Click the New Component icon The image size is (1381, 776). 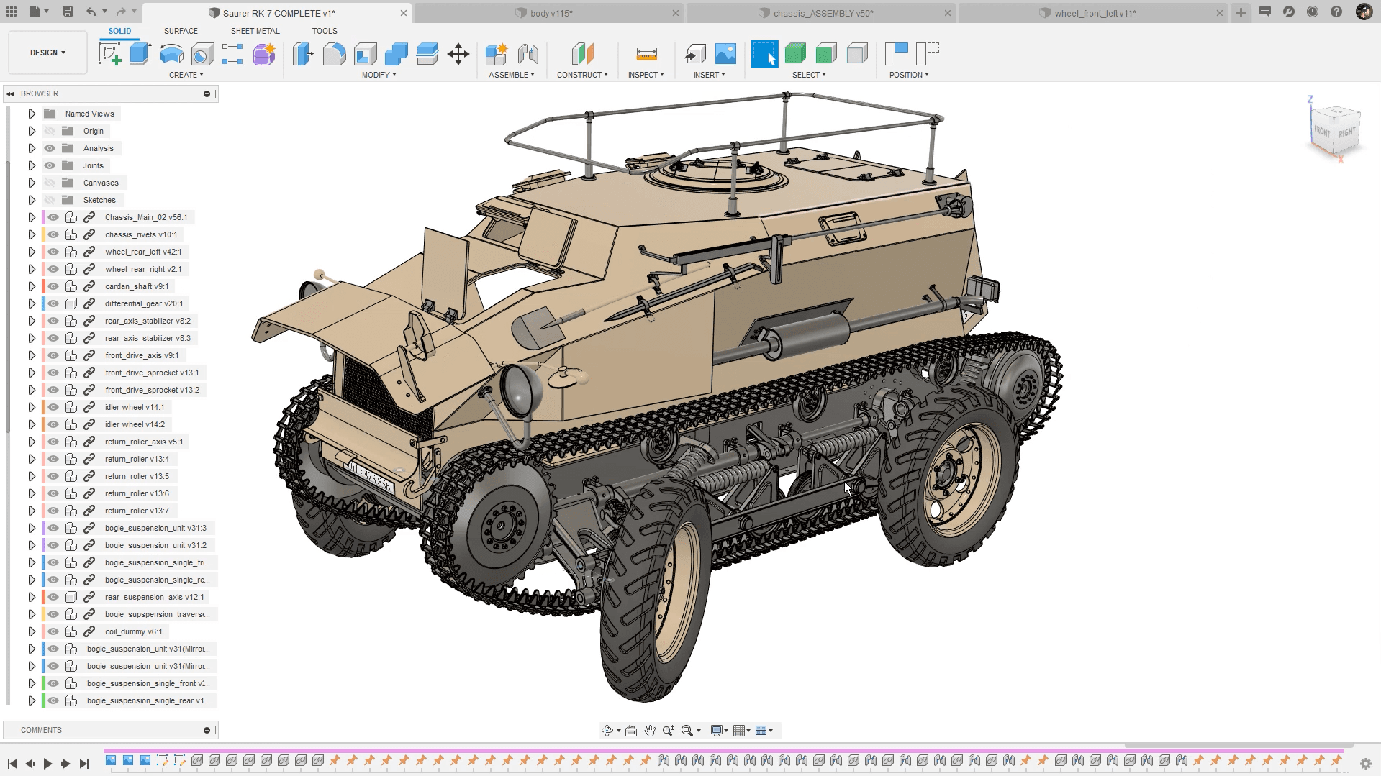point(496,54)
